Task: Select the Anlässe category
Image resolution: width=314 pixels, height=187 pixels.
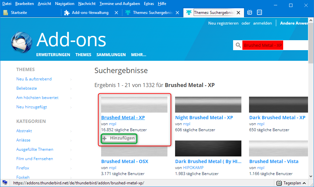Action: 23,140
